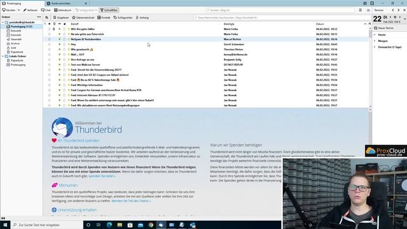
Task: Toggle the Schnellfilter toolbar button
Action: pos(109,10)
